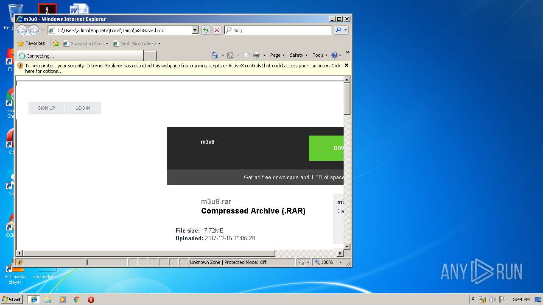
Task: Open search provider options dropdown
Action: pos(346,30)
